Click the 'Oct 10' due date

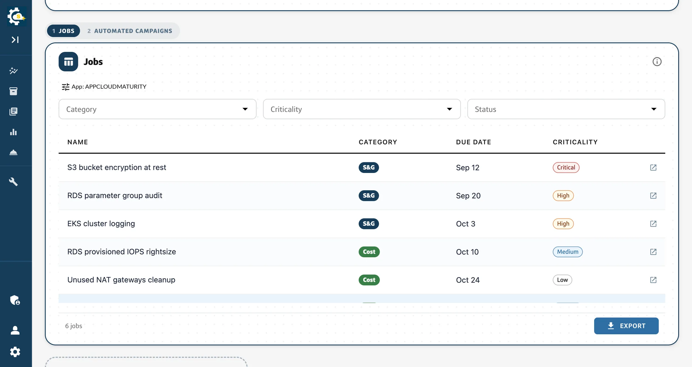467,252
